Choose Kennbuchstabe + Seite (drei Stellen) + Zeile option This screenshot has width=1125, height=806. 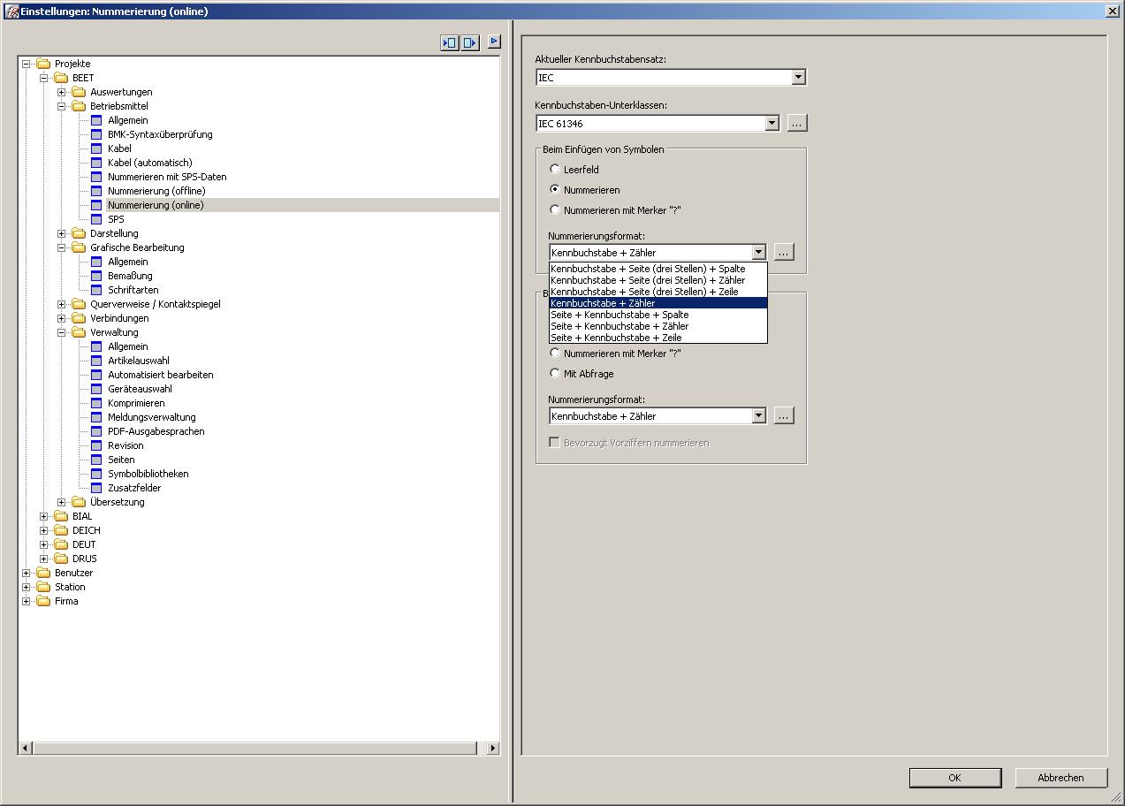tap(658, 292)
